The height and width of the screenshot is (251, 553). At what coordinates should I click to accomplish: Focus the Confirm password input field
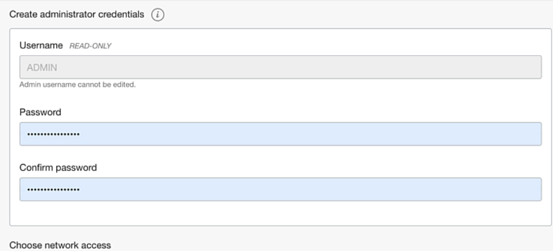tap(280, 189)
